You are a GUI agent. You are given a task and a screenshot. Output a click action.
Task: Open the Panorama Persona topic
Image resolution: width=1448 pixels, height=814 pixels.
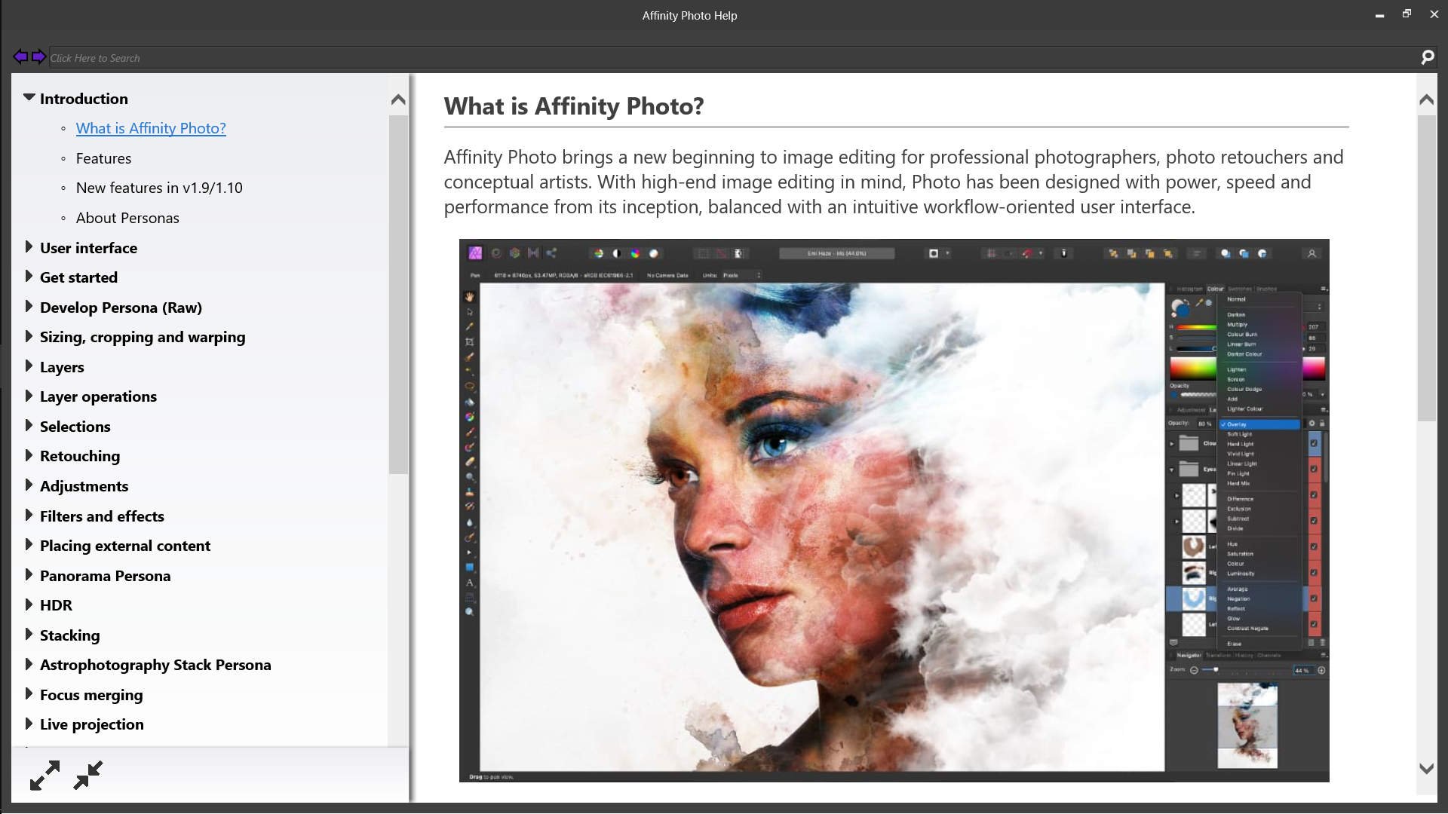105,576
